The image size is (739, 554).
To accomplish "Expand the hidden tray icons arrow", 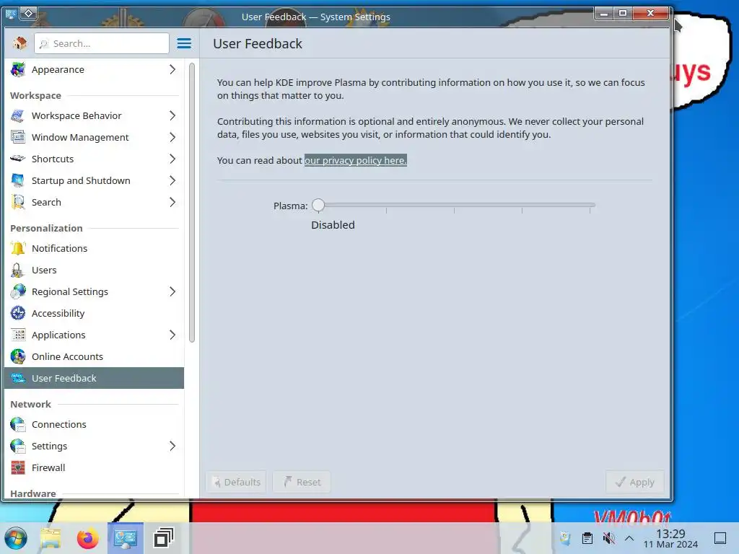I will point(629,538).
